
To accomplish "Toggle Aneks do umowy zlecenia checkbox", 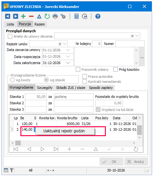I will pos(10,36).
